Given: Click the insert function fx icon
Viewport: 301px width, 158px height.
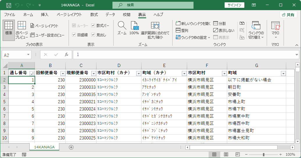Looking at the screenshot, I should coord(67,55).
